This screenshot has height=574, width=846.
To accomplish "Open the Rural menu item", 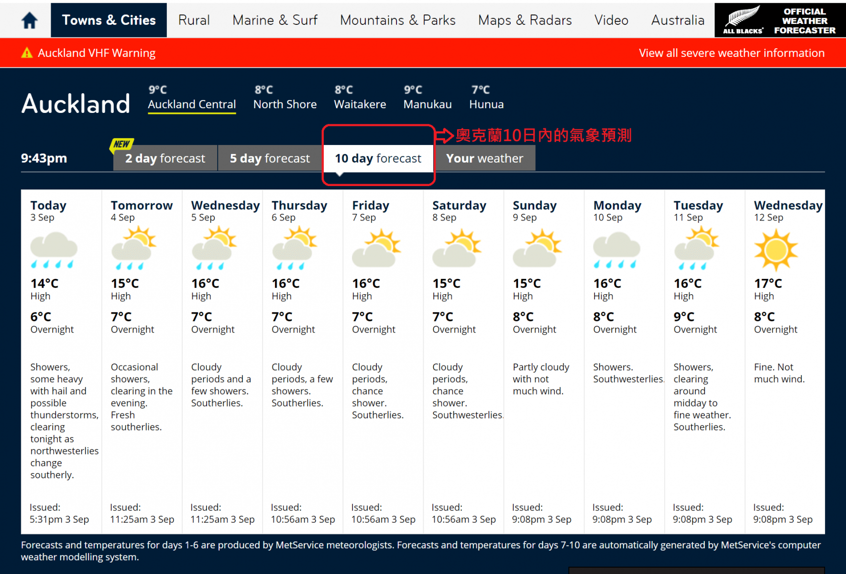I will [x=194, y=20].
